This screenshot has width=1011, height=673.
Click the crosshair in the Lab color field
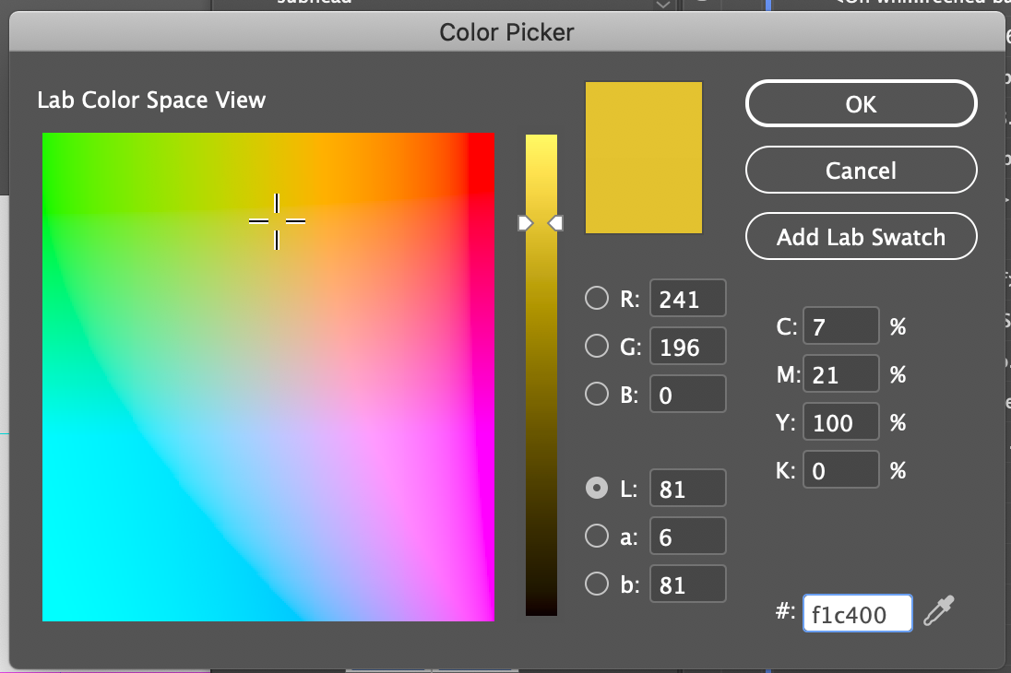277,221
